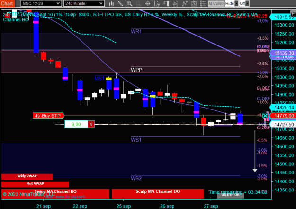Click the US ETH OR gray button
The image size is (296, 209).
click(x=230, y=195)
